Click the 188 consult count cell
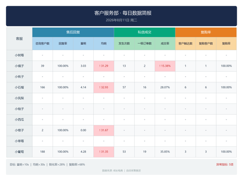Image resolution: width=243 pixels, height=177 pixels. pyautogui.click(x=42, y=152)
